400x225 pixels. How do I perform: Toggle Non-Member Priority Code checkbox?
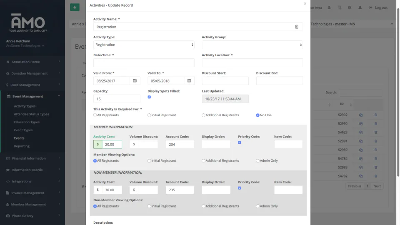[x=240, y=188]
